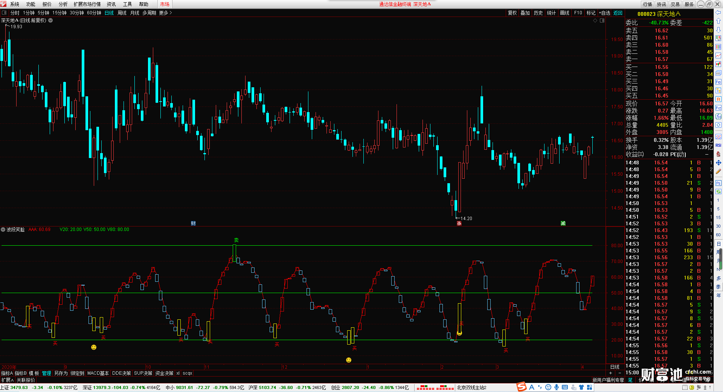The height and width of the screenshot is (392, 723).
Task: Click the back arrow icon in right sidebar
Action: pos(718,12)
